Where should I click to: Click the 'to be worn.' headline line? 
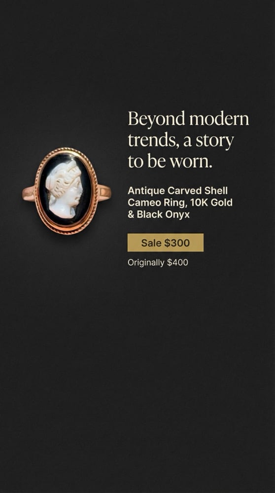point(170,161)
